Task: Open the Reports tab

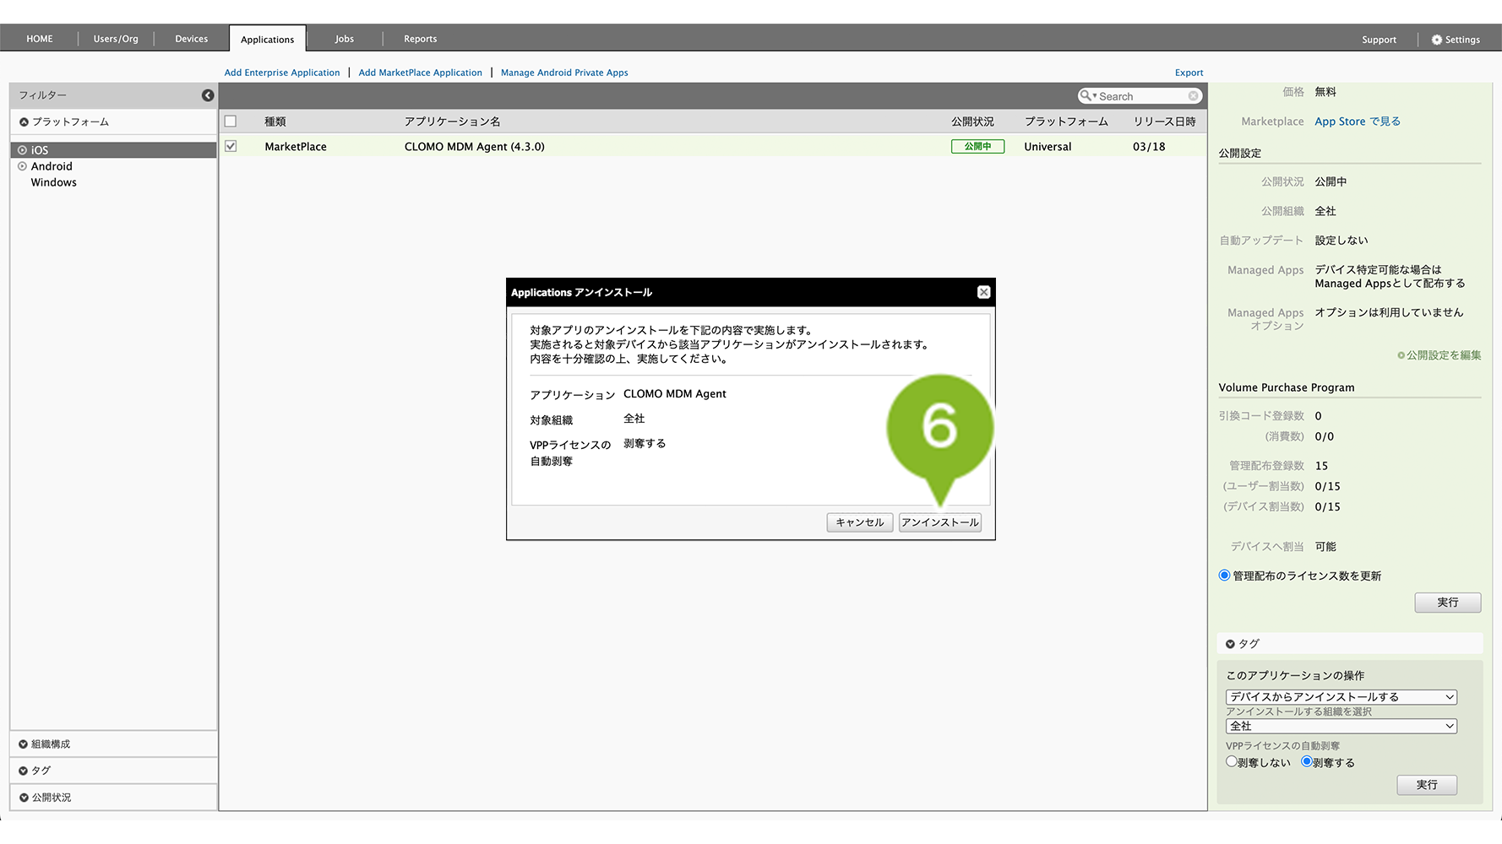Action: (x=421, y=39)
